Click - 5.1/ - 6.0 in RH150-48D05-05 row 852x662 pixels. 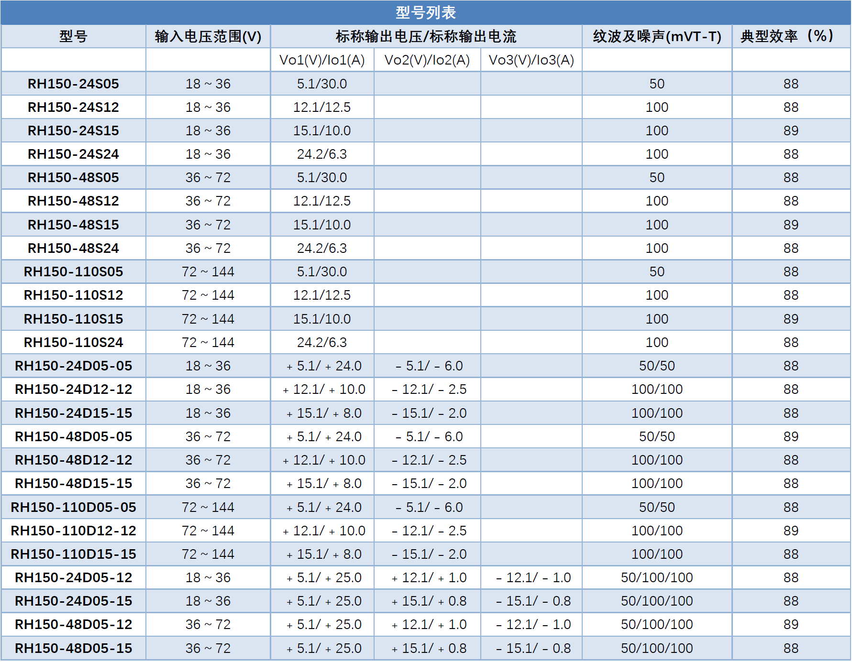click(429, 436)
